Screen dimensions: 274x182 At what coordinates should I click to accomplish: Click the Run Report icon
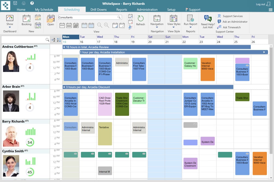click(190, 18)
